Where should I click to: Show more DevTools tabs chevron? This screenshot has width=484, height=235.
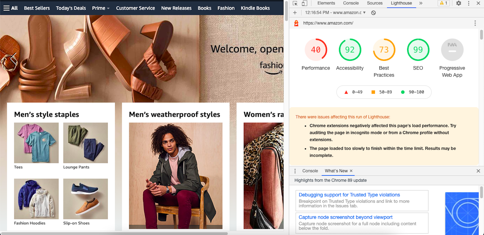(421, 3)
